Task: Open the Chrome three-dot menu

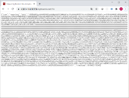Action: point(126,9)
